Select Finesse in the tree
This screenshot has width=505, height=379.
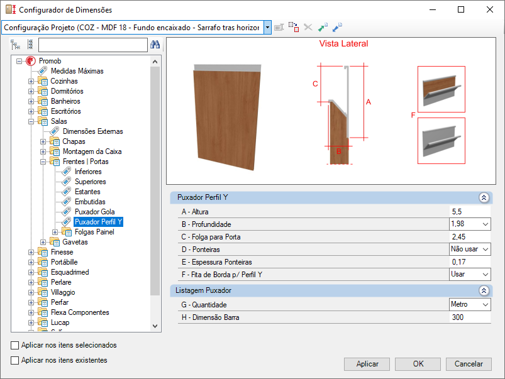(x=62, y=252)
